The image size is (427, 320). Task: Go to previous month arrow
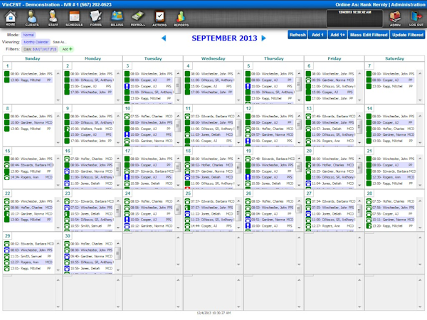pos(164,38)
